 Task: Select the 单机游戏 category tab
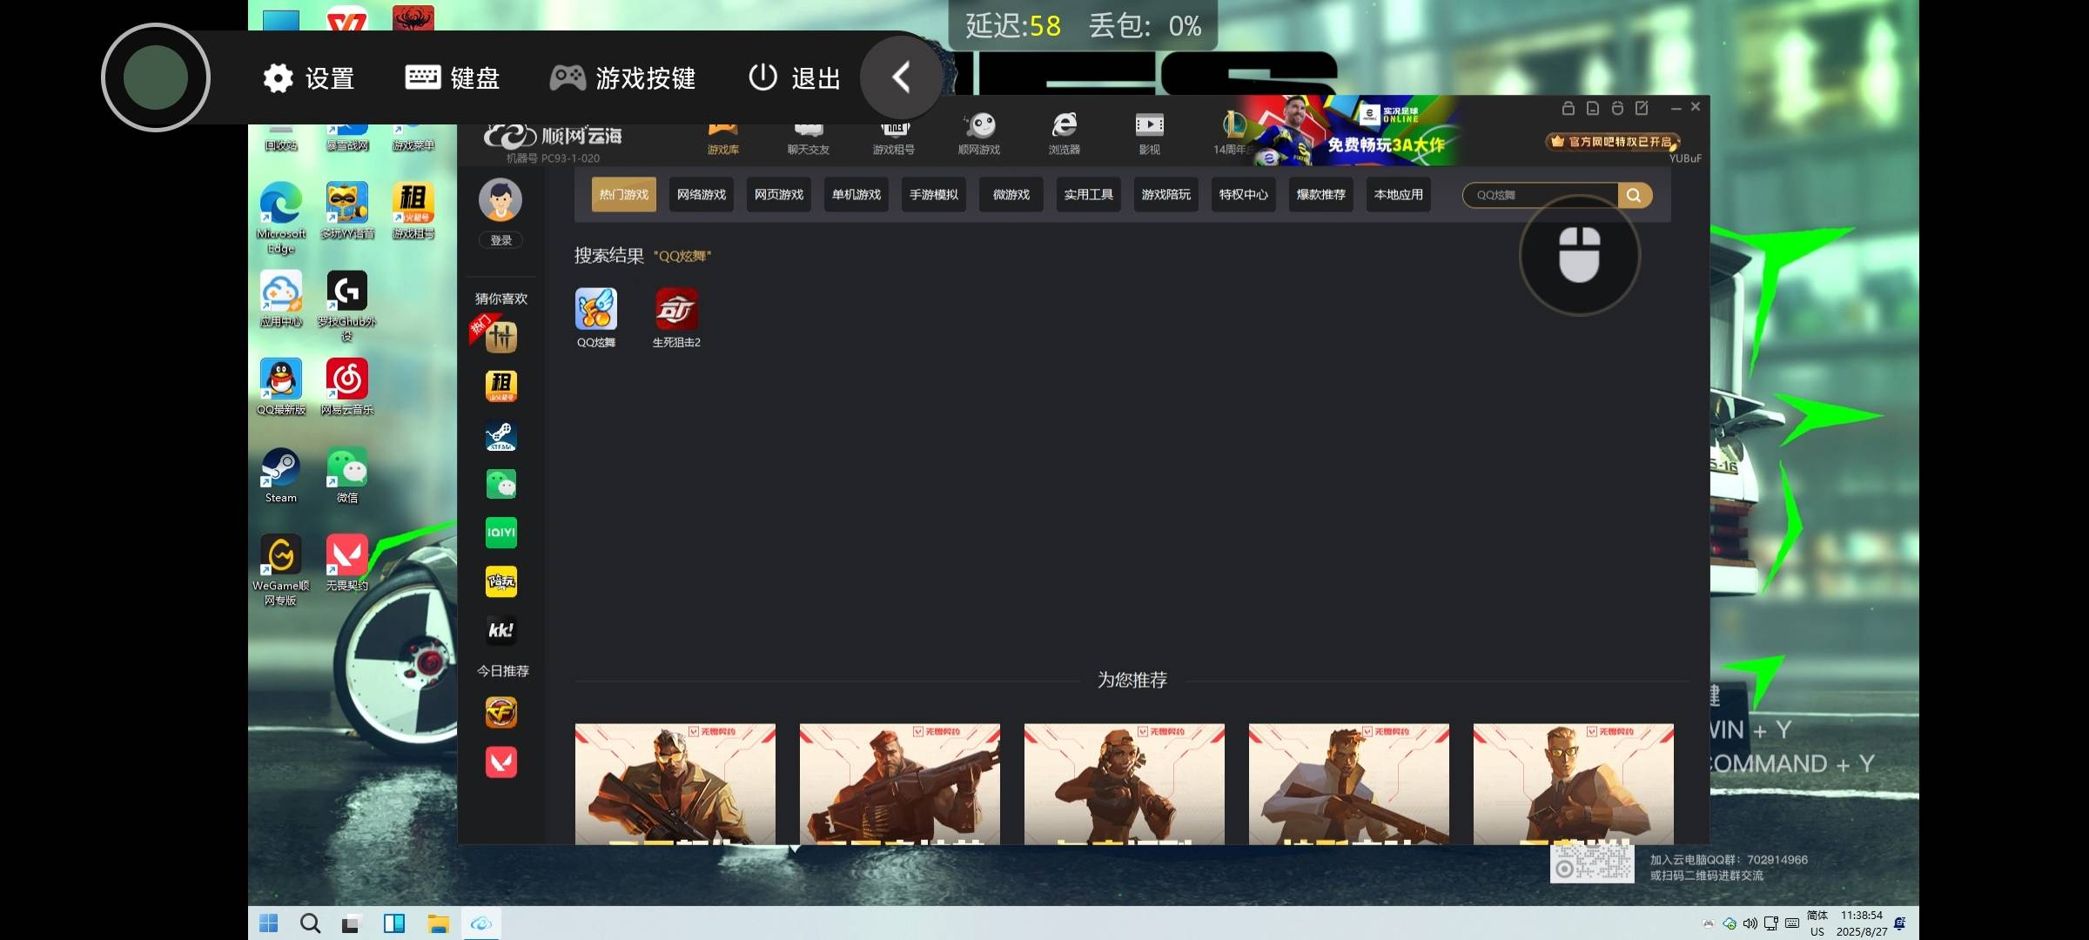tap(856, 195)
